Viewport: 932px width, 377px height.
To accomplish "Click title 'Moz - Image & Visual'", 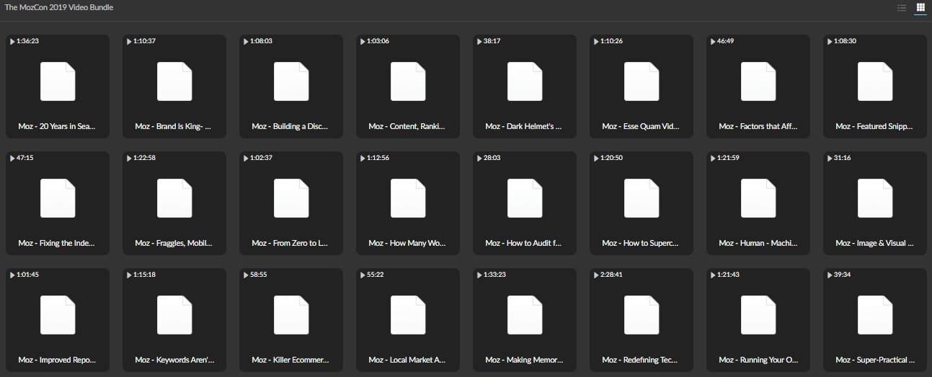I will [x=874, y=243].
